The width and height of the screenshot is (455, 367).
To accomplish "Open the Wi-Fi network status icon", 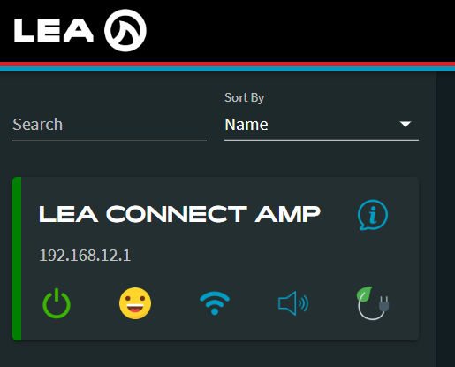I will (x=215, y=303).
